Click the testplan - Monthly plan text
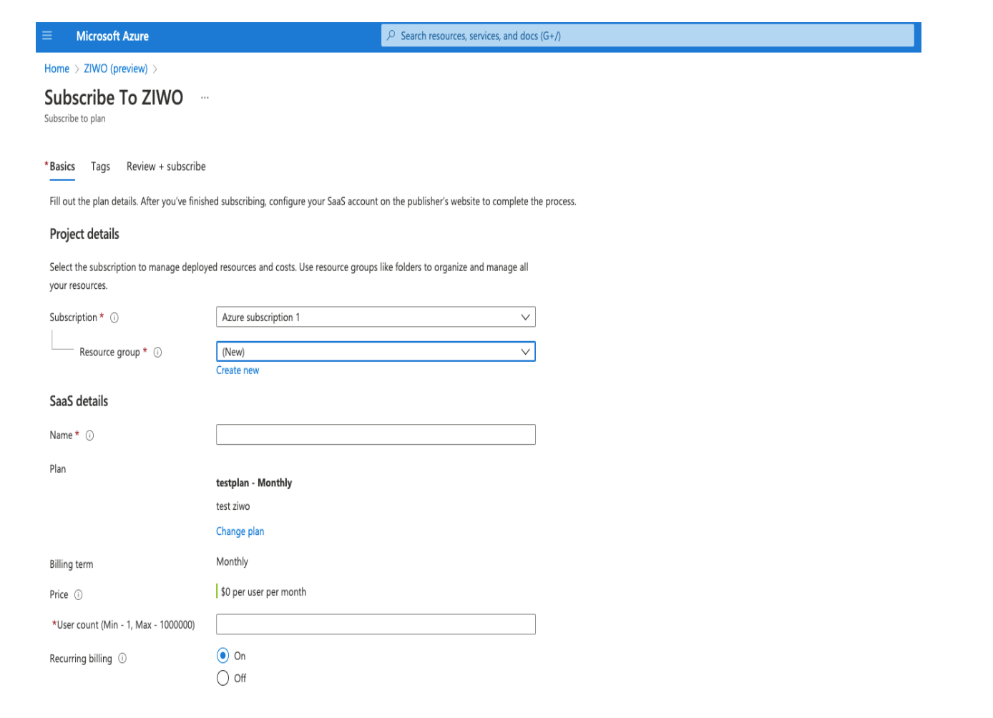Image resolution: width=993 pixels, height=718 pixels. coord(254,483)
